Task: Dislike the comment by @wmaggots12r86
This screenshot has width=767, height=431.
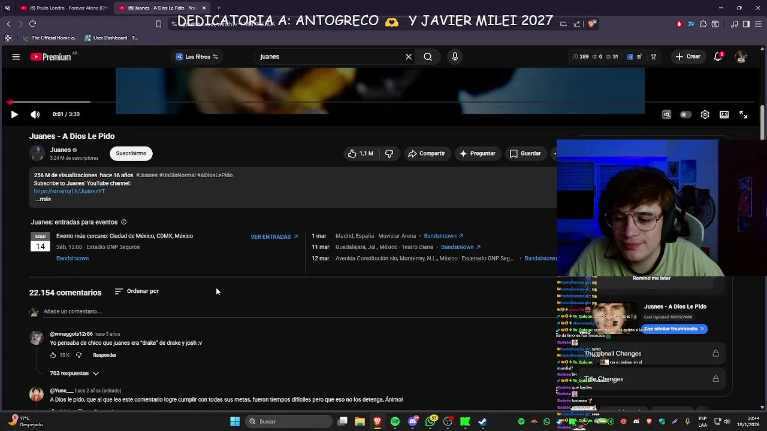Action: [78, 355]
